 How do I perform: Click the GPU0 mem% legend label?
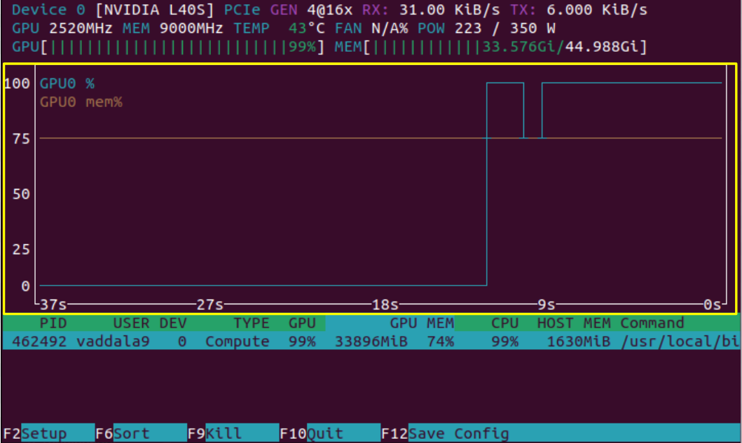tap(81, 102)
